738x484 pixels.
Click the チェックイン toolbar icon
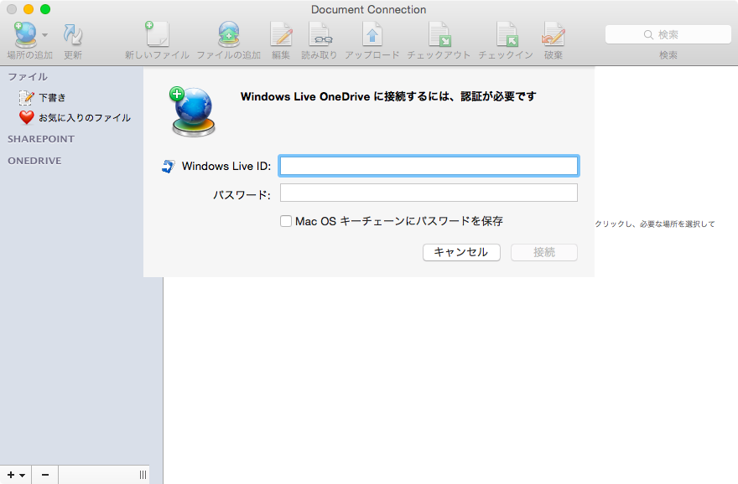507,34
